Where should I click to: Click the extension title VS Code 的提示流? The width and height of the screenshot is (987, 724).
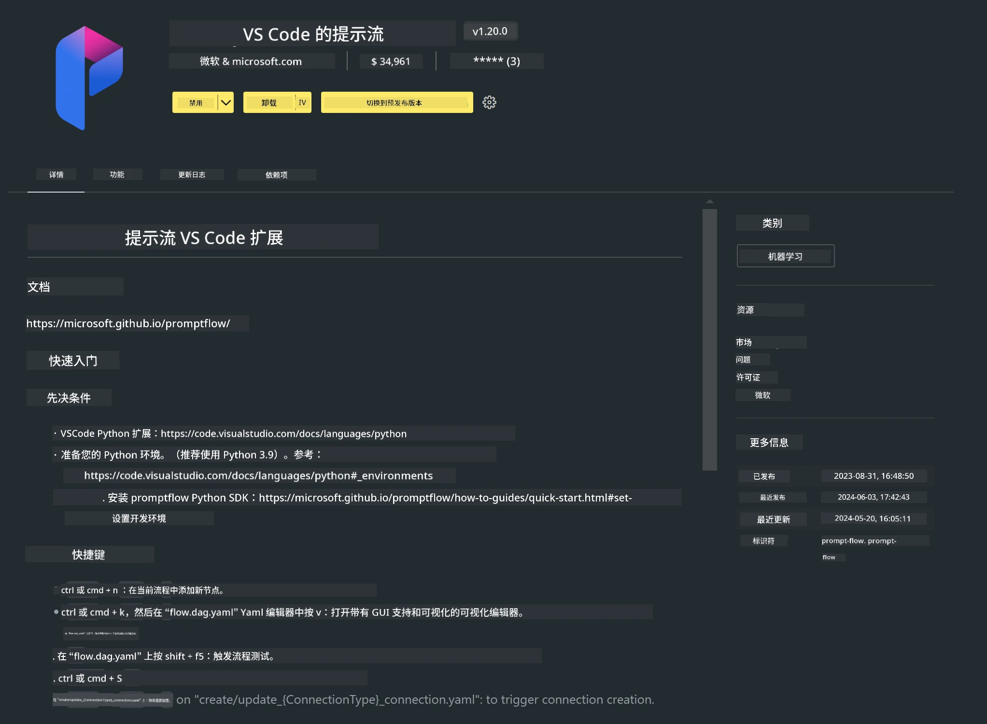tap(313, 34)
